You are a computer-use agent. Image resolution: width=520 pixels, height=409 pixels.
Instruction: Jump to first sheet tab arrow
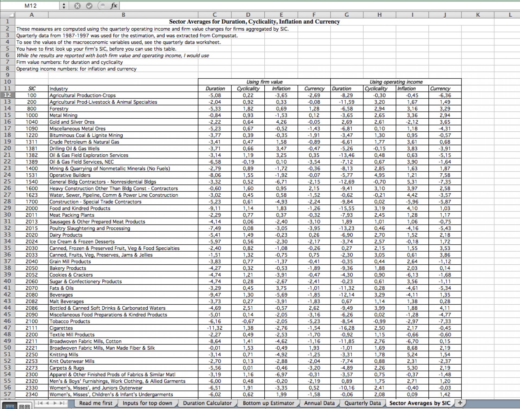tap(40, 403)
